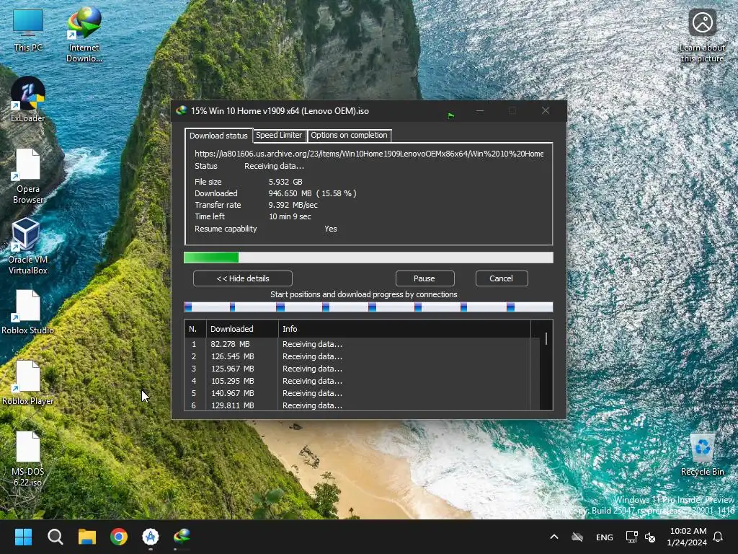Close the IDM download window

pyautogui.click(x=546, y=110)
